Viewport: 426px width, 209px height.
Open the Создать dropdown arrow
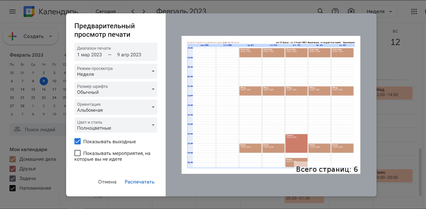[51, 36]
